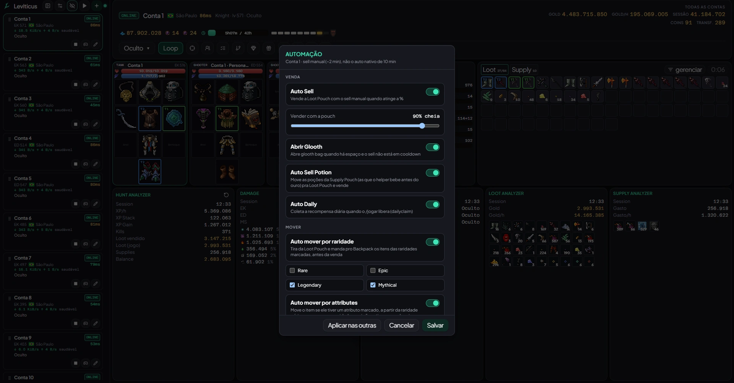Switch to the Loot tab
The image size is (734, 383).
494,70
